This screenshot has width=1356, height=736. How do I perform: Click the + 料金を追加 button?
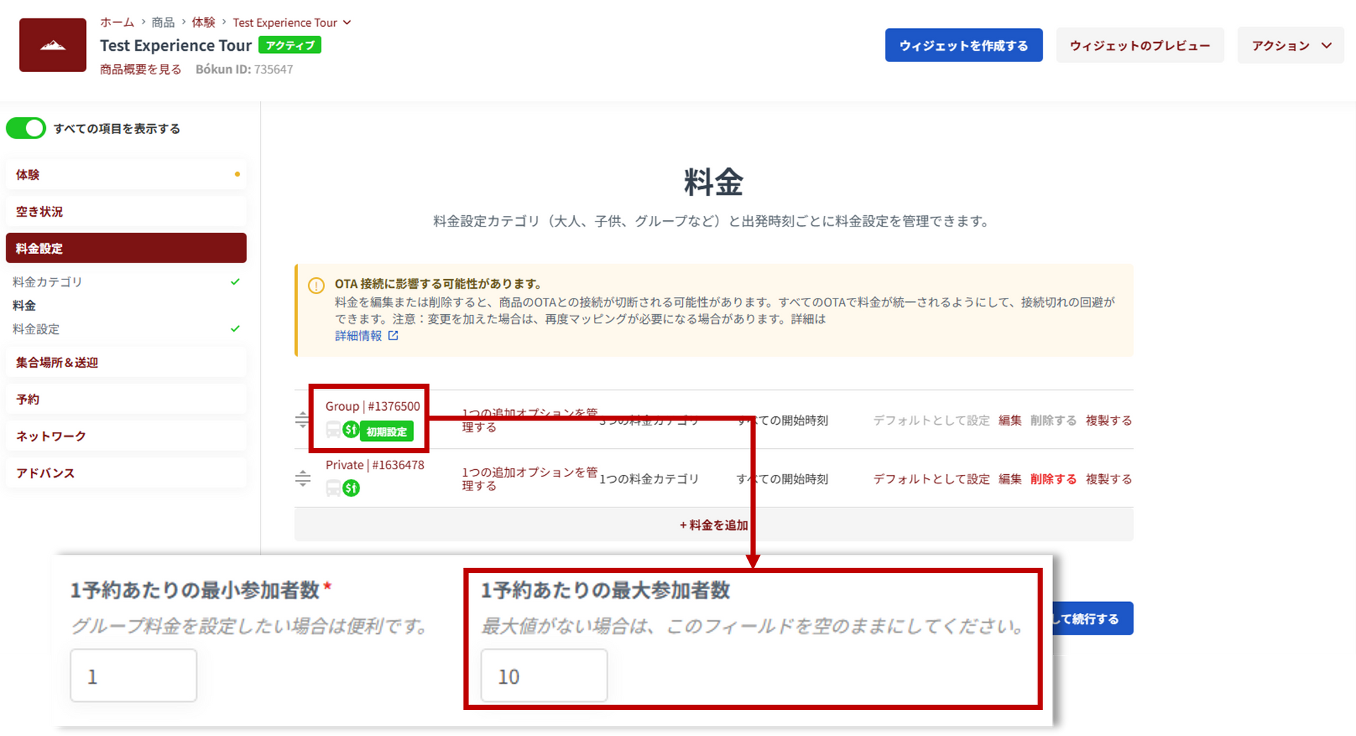pos(713,525)
